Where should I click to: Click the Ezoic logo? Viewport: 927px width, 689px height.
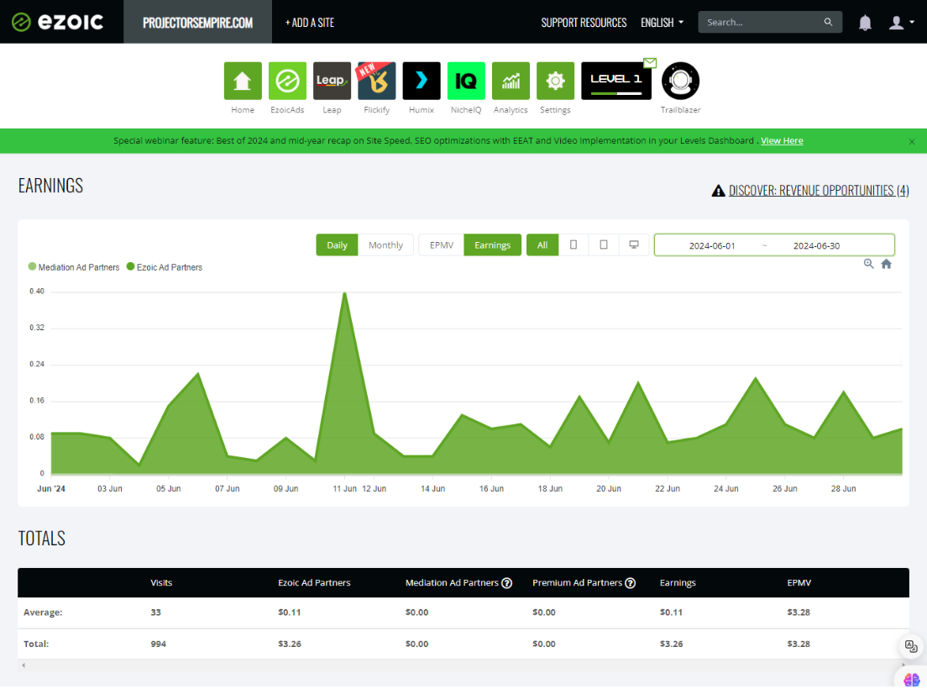pos(57,22)
